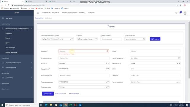Clear the birth country O'ZBEKISTON selection
Image resolution: width=190 pixels, height=107 pixels.
click(x=106, y=82)
